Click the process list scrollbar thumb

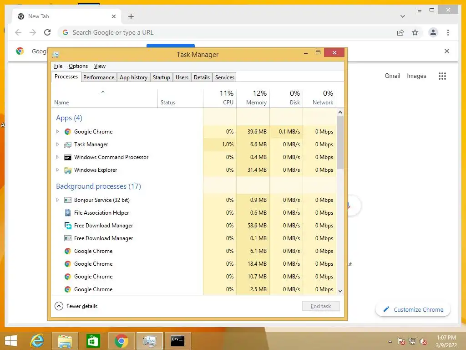[340, 143]
